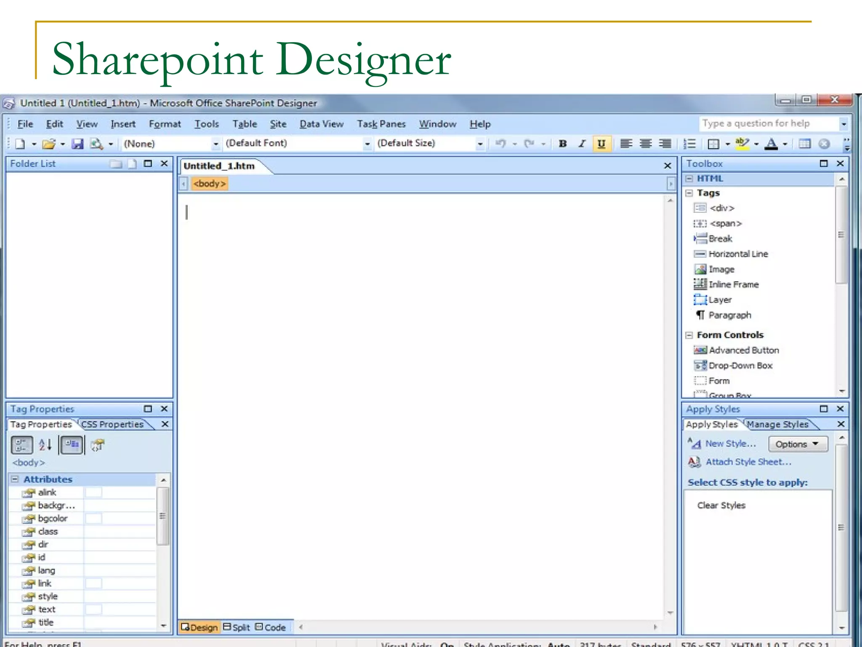Apply the Highlight color tool
Image resolution: width=862 pixels, height=647 pixels.
(742, 144)
